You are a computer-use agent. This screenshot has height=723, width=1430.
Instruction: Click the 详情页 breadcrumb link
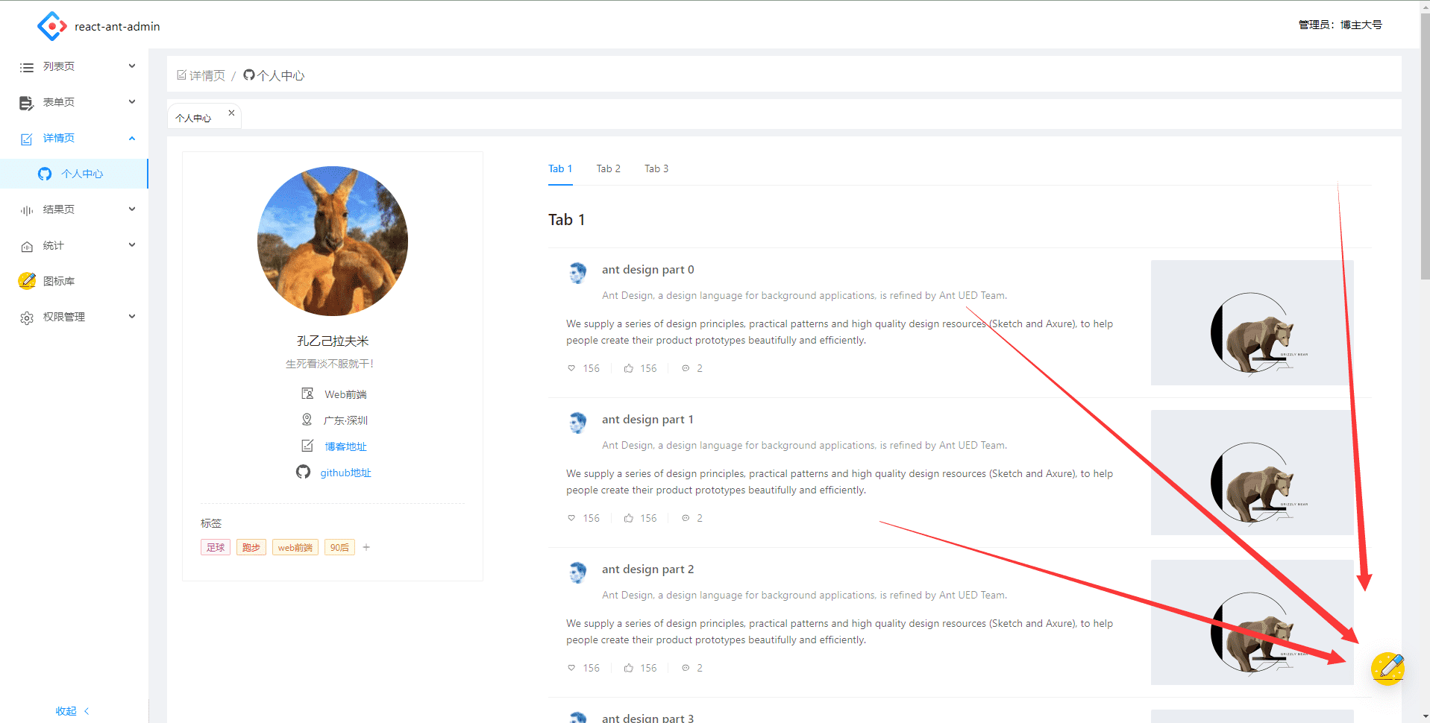[207, 75]
